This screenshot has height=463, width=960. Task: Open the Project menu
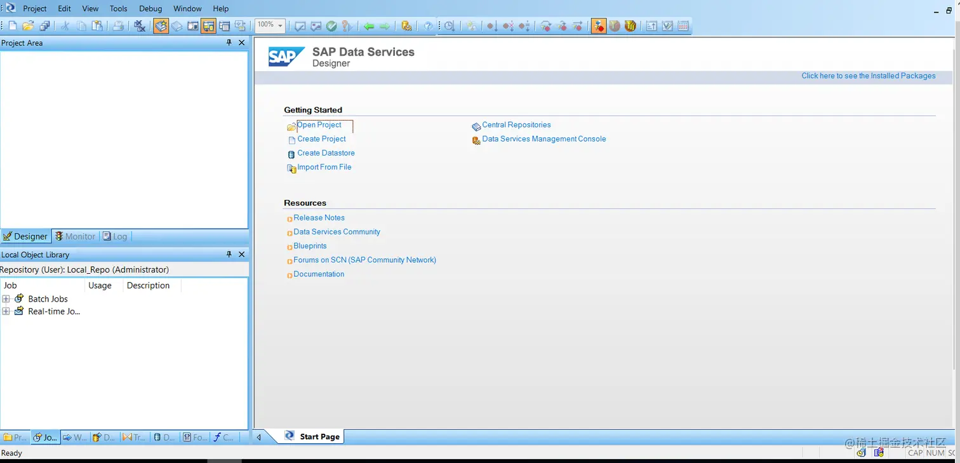(x=35, y=8)
